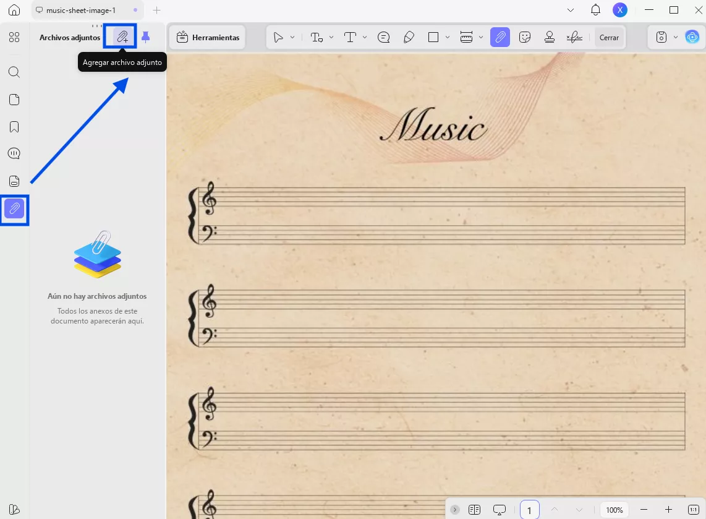Screen dimensions: 706x519
Task: Select the signature tool
Action: (574, 37)
